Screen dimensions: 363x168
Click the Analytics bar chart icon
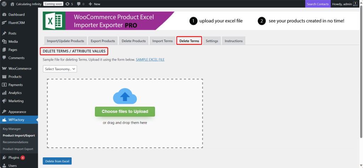click(4, 93)
